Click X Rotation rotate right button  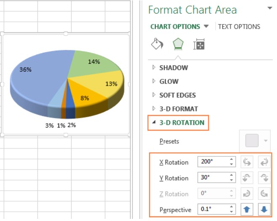(264, 162)
